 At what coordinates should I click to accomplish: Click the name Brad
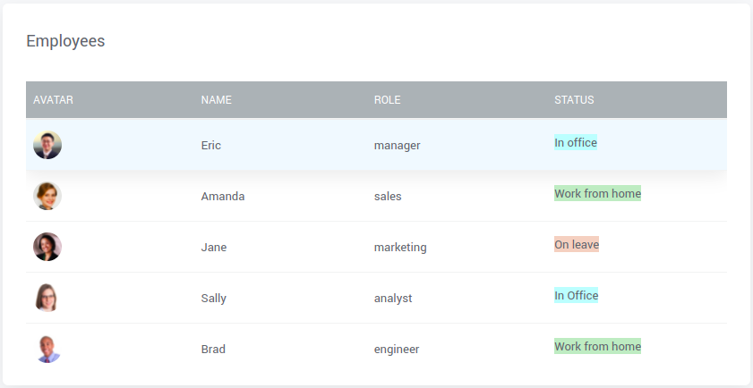[213, 350]
